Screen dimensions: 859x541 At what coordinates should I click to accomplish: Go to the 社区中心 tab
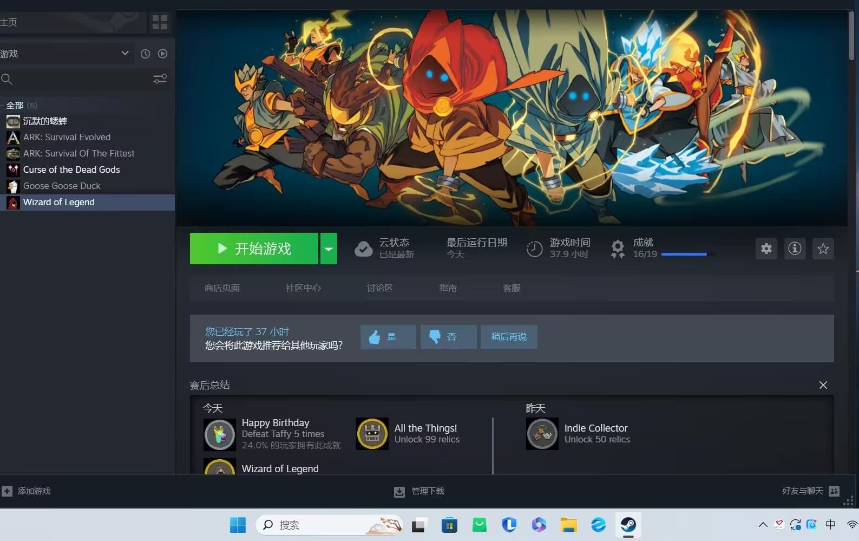click(x=303, y=288)
